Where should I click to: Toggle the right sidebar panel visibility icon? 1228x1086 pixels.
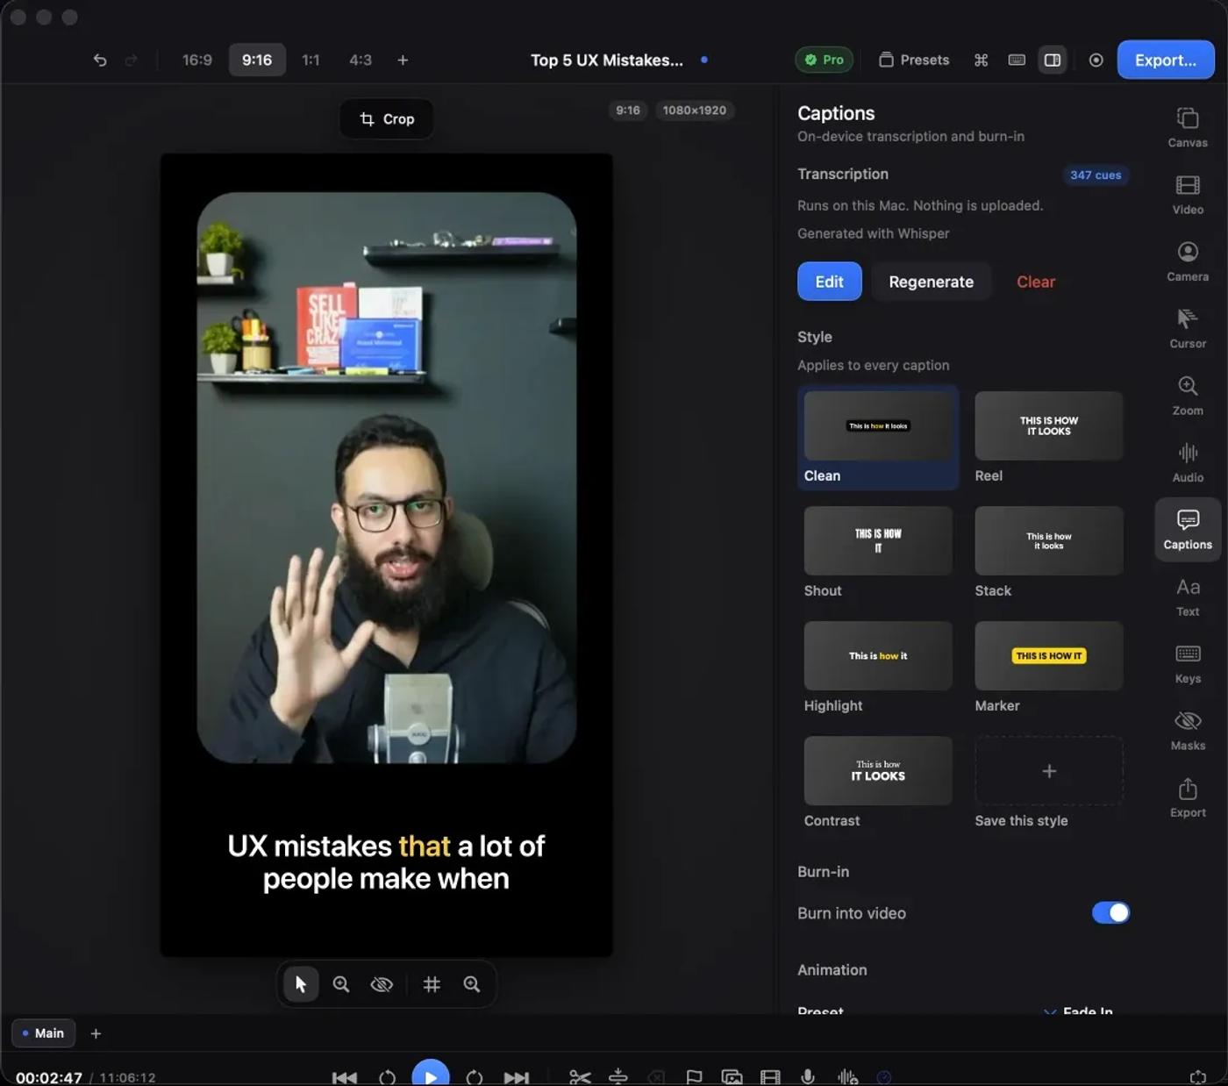(x=1053, y=60)
